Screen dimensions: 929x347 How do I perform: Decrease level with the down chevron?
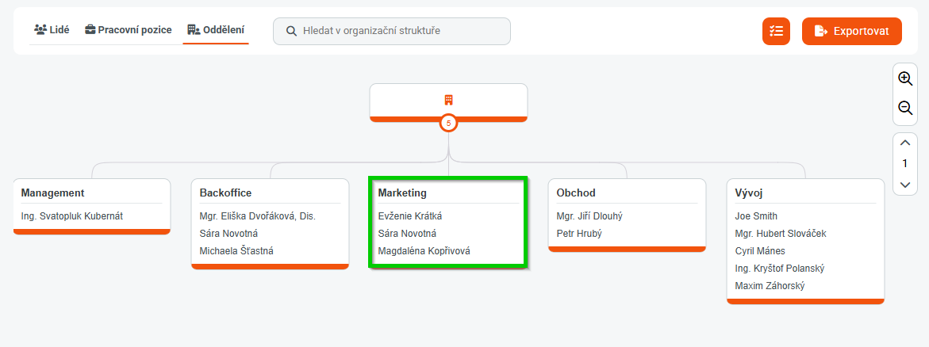[905, 185]
